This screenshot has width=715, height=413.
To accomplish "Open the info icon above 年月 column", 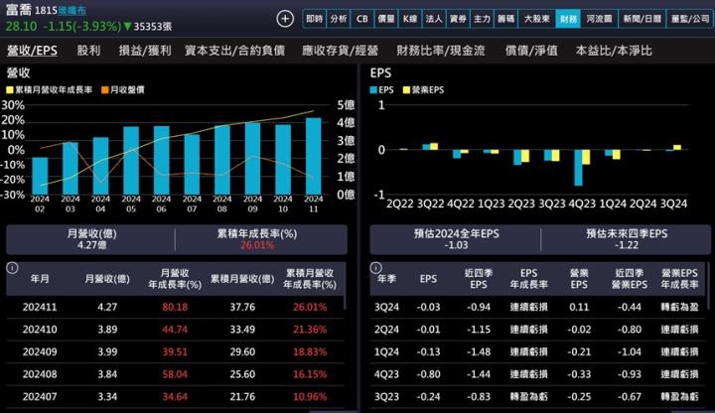I will (x=12, y=268).
